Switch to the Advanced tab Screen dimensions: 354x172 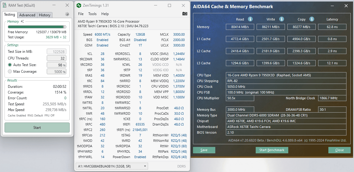tap(27, 15)
